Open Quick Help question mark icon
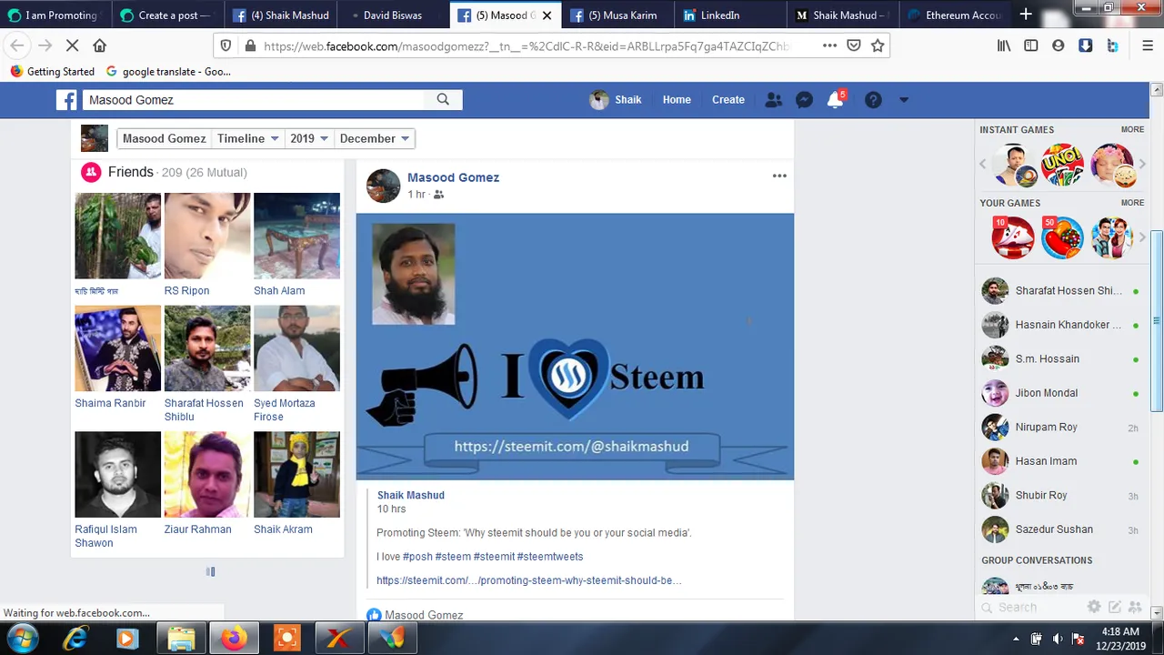 click(873, 100)
